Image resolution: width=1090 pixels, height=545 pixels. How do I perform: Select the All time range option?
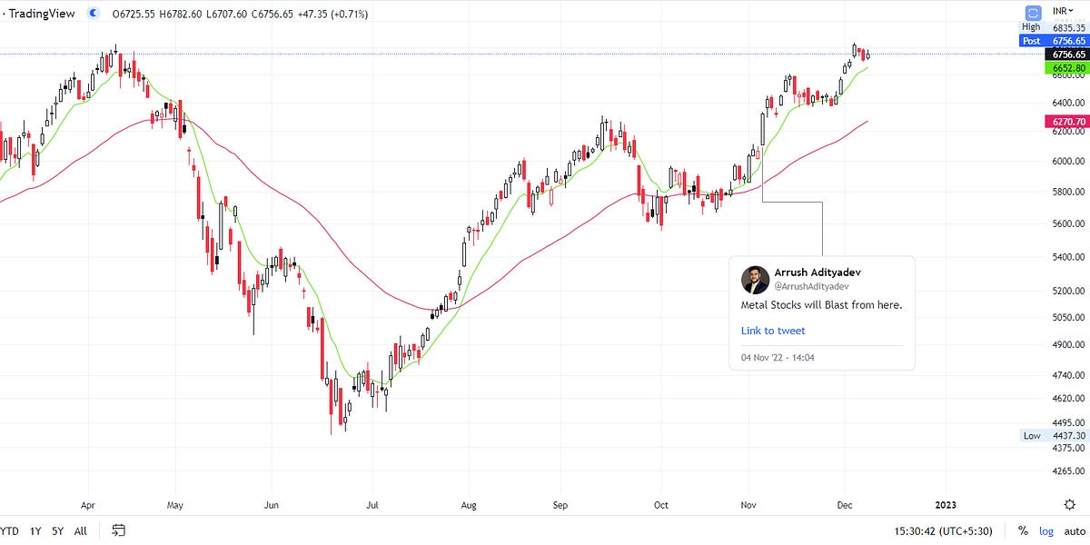[x=80, y=530]
